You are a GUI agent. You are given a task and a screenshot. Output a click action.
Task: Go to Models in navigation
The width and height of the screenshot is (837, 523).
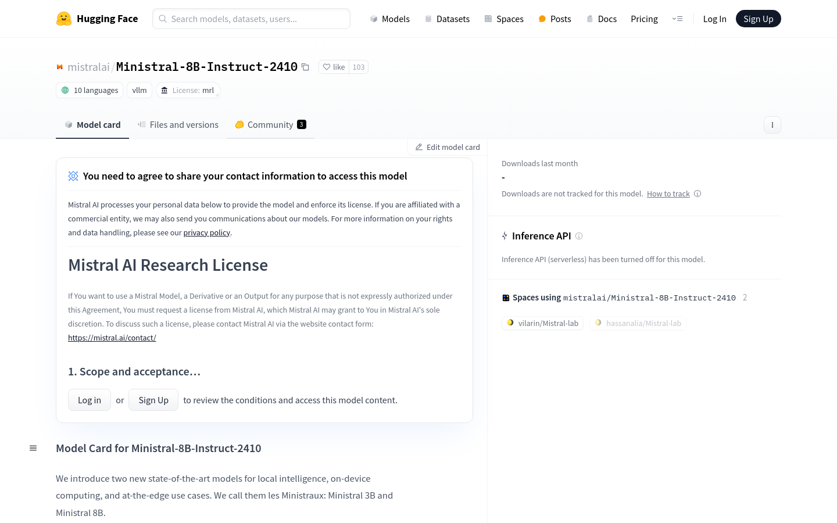[x=389, y=19]
